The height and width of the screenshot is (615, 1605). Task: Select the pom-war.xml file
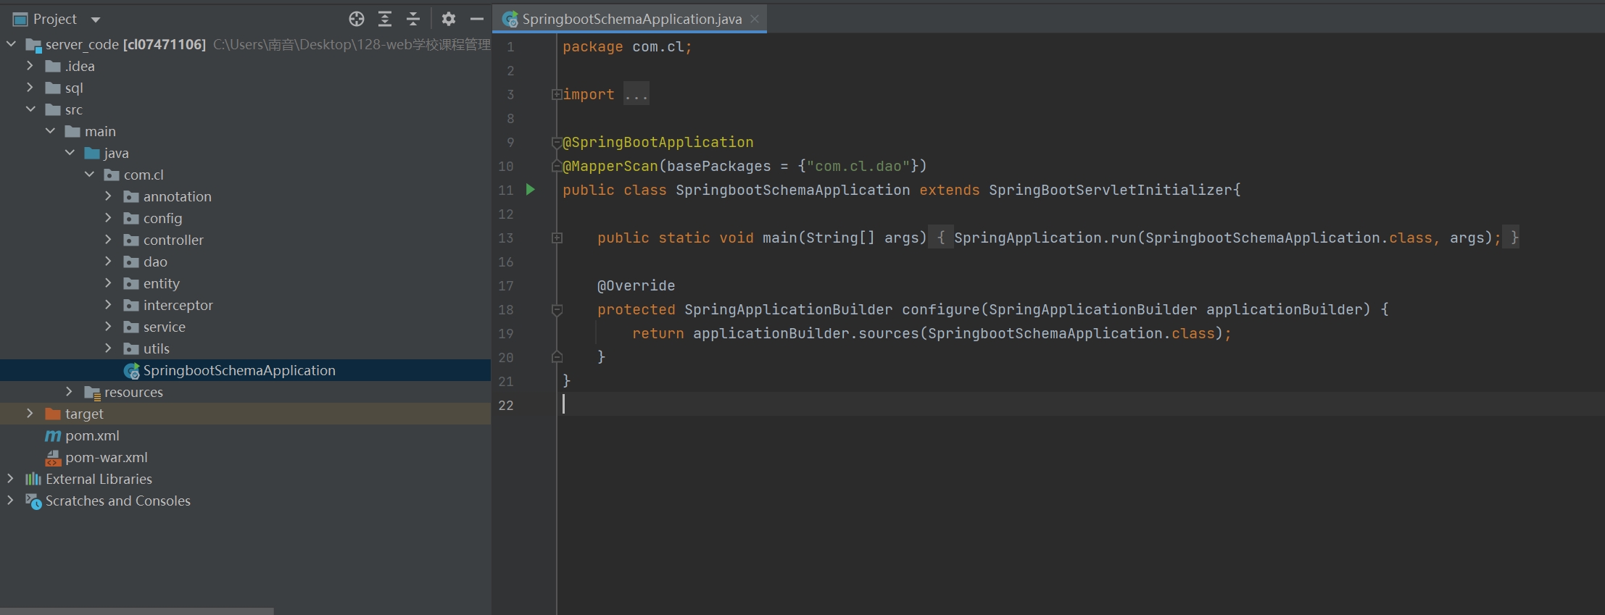tap(106, 458)
